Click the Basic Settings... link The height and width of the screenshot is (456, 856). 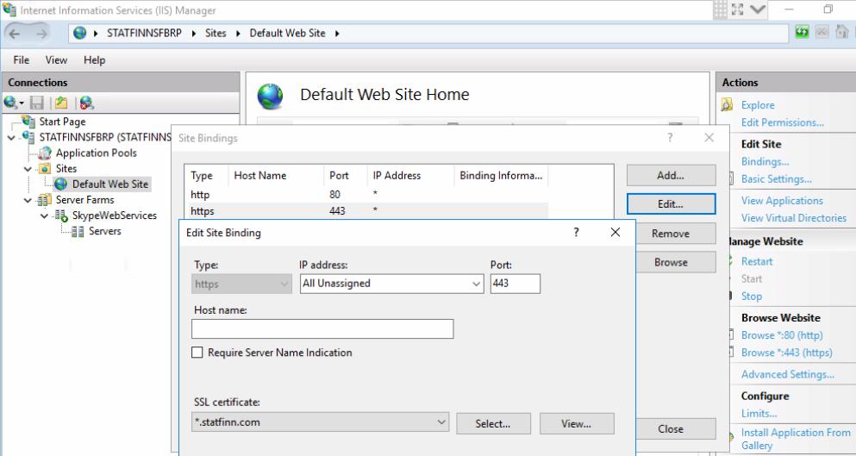(777, 179)
